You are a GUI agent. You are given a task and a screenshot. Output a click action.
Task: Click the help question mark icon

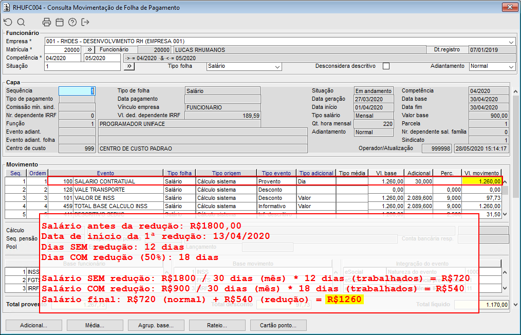coord(72,22)
